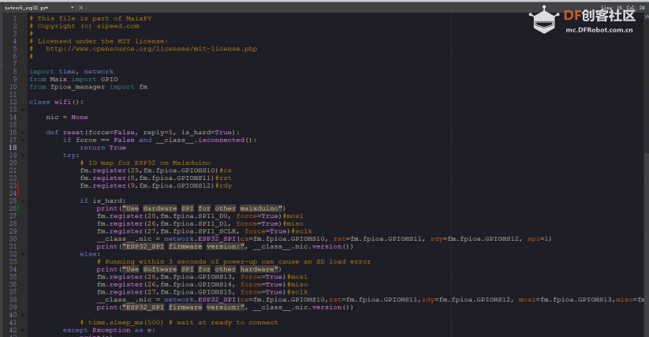Collapse the except block fold at line 42
The image size is (649, 337).
coord(23,331)
